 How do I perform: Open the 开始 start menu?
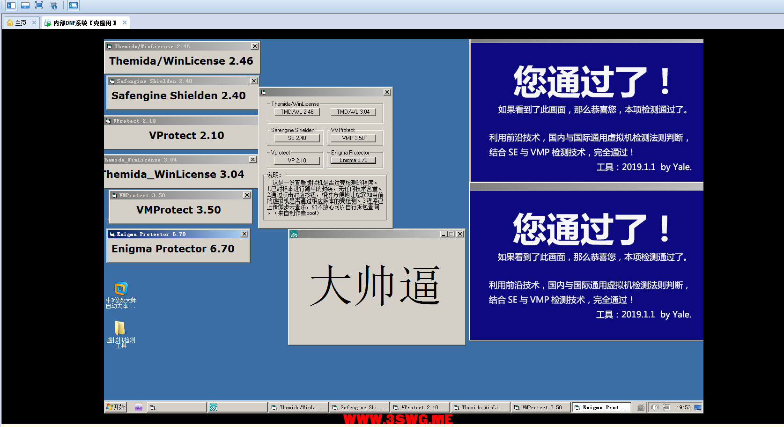click(x=116, y=407)
